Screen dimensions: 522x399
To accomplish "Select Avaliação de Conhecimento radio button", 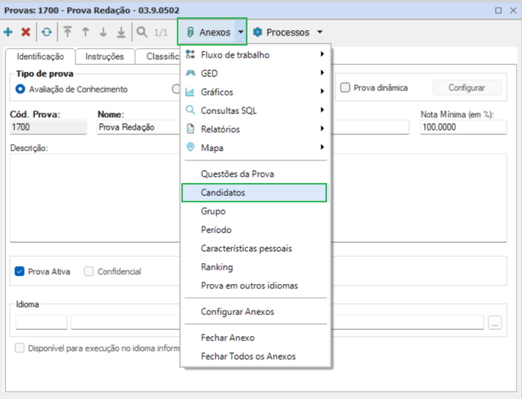I will 21,89.
